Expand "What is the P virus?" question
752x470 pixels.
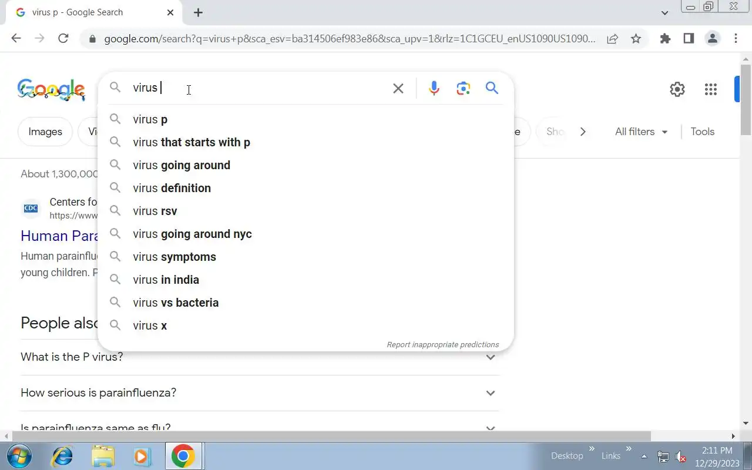pyautogui.click(x=260, y=357)
